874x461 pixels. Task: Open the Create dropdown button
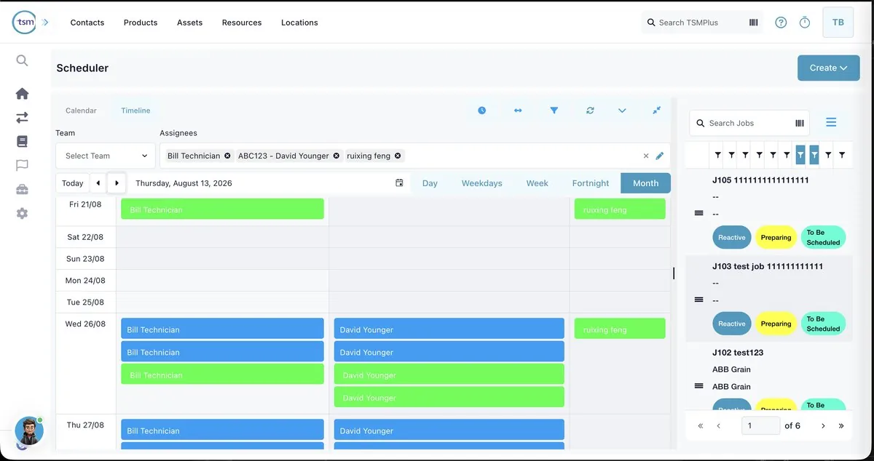point(829,68)
